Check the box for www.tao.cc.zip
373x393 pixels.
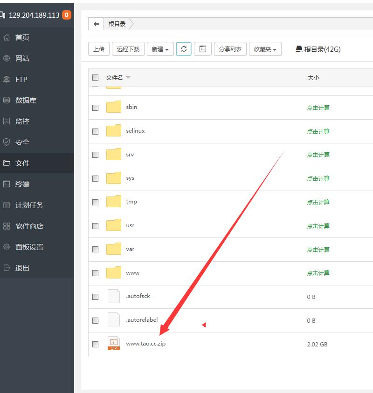click(x=96, y=344)
